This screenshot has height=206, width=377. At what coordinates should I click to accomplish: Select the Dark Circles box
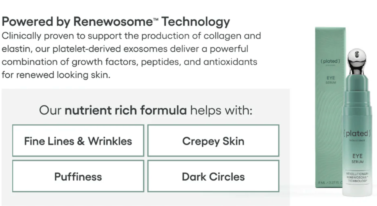click(x=213, y=176)
